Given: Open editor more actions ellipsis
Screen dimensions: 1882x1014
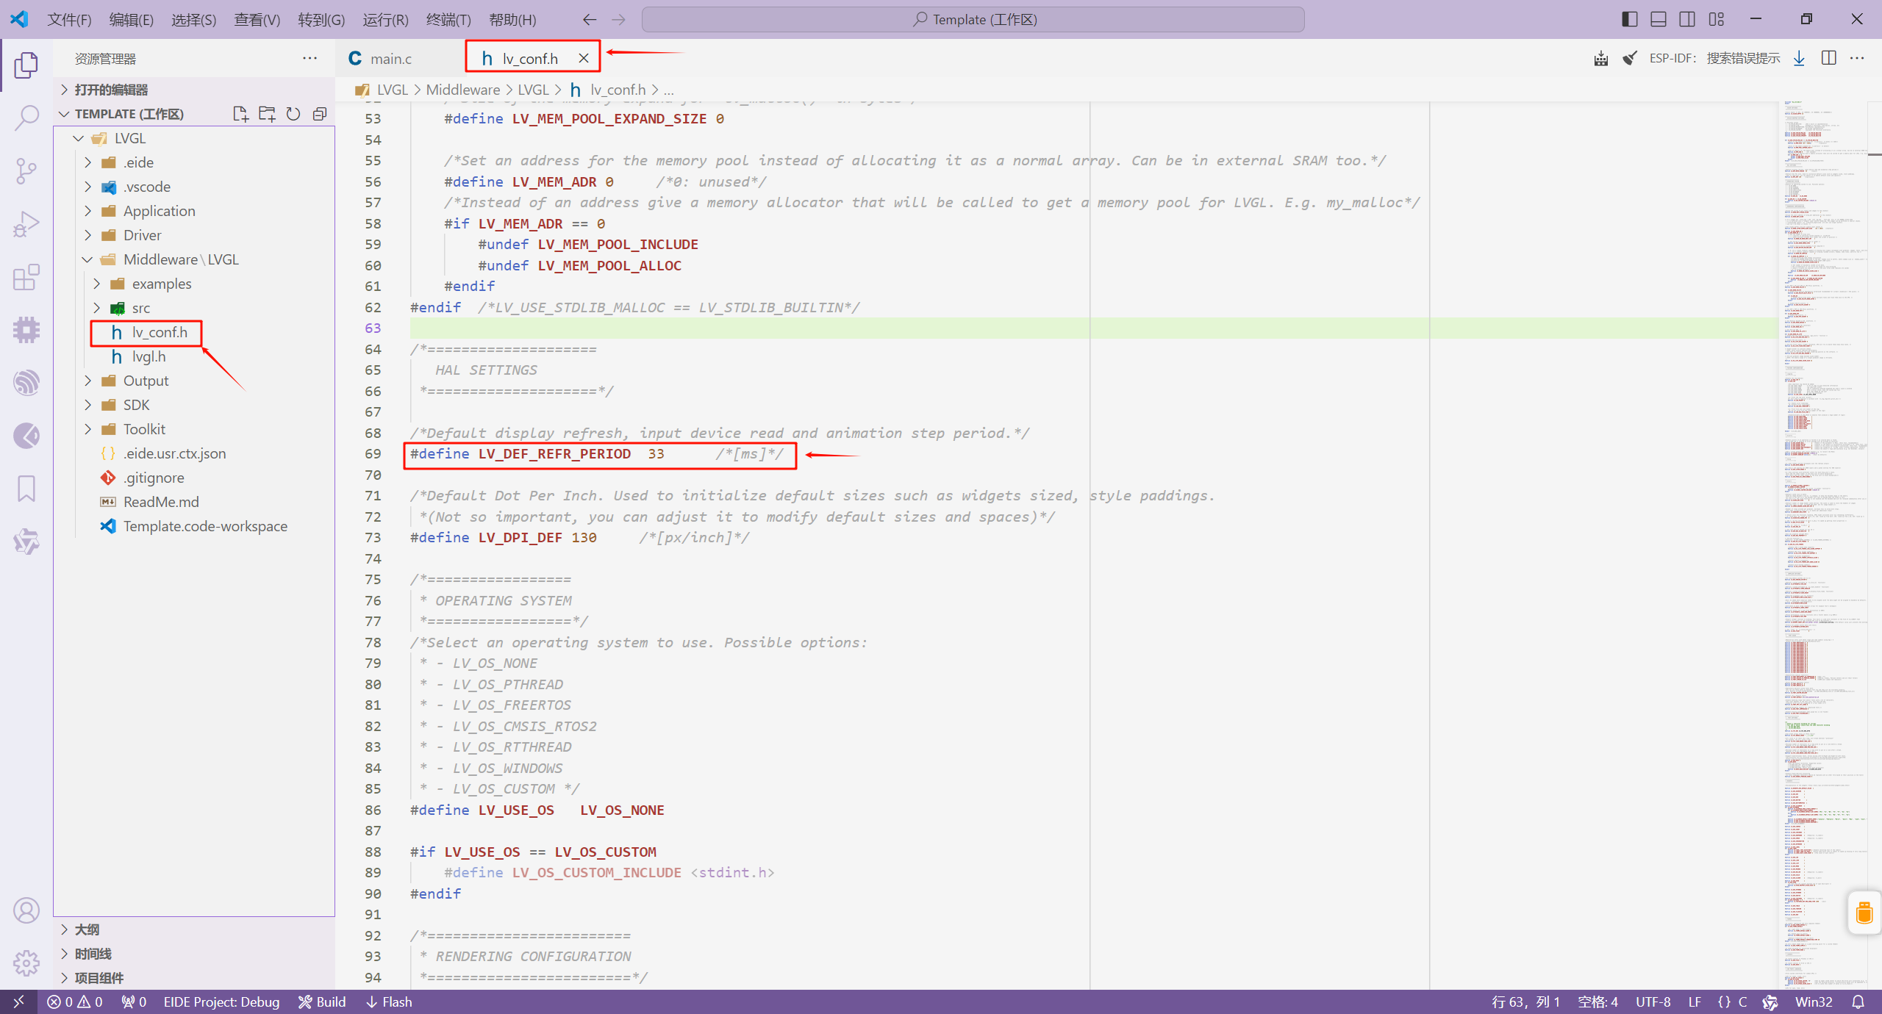Looking at the screenshot, I should pyautogui.click(x=1857, y=58).
